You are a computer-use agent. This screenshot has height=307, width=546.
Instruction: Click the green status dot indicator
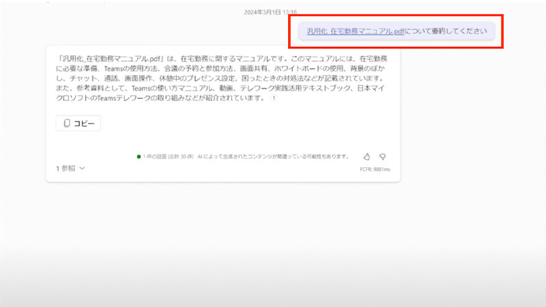(139, 156)
